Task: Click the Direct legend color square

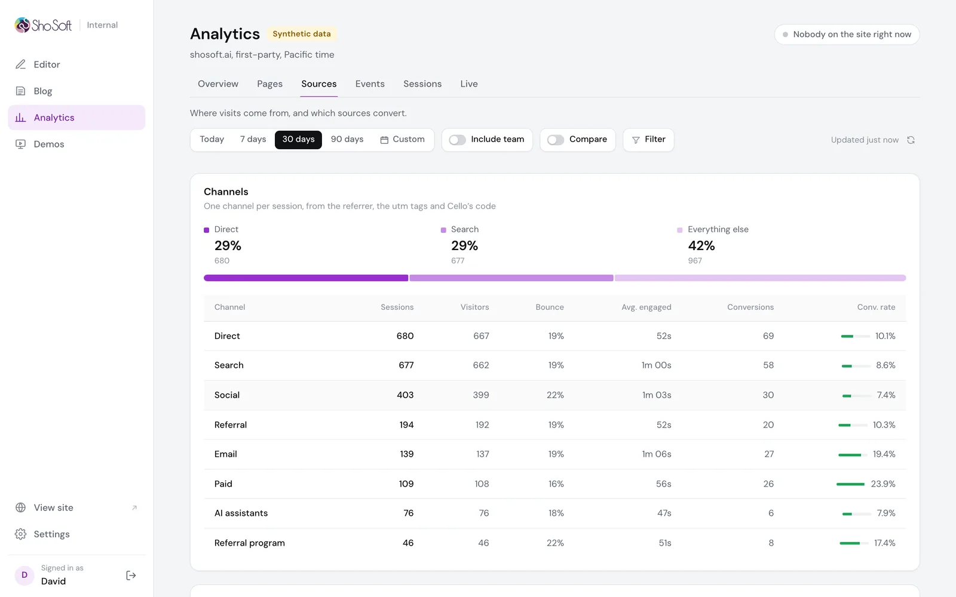Action: [207, 230]
